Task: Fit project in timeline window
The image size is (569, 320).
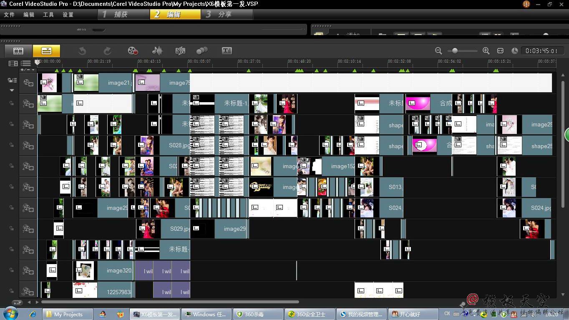Action: (x=501, y=51)
